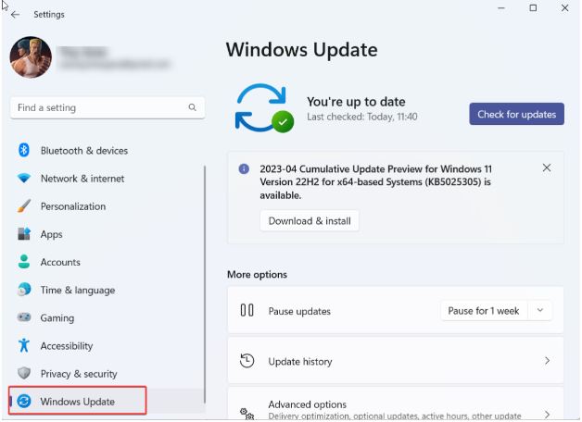Click the Windows Update page title

click(x=302, y=50)
